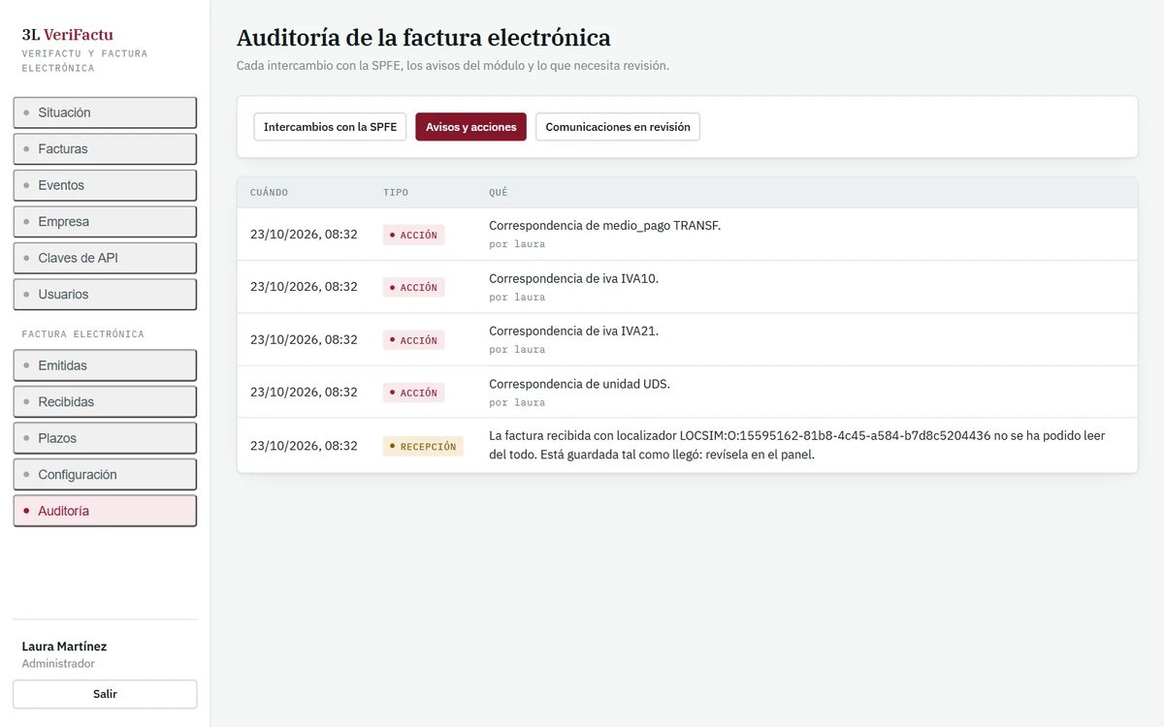Click 'por laura' under IVA10 entry
The height and width of the screenshot is (727, 1164).
pos(517,297)
